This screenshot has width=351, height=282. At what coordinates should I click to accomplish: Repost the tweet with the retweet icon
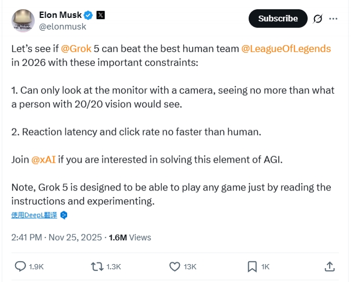tap(97, 266)
